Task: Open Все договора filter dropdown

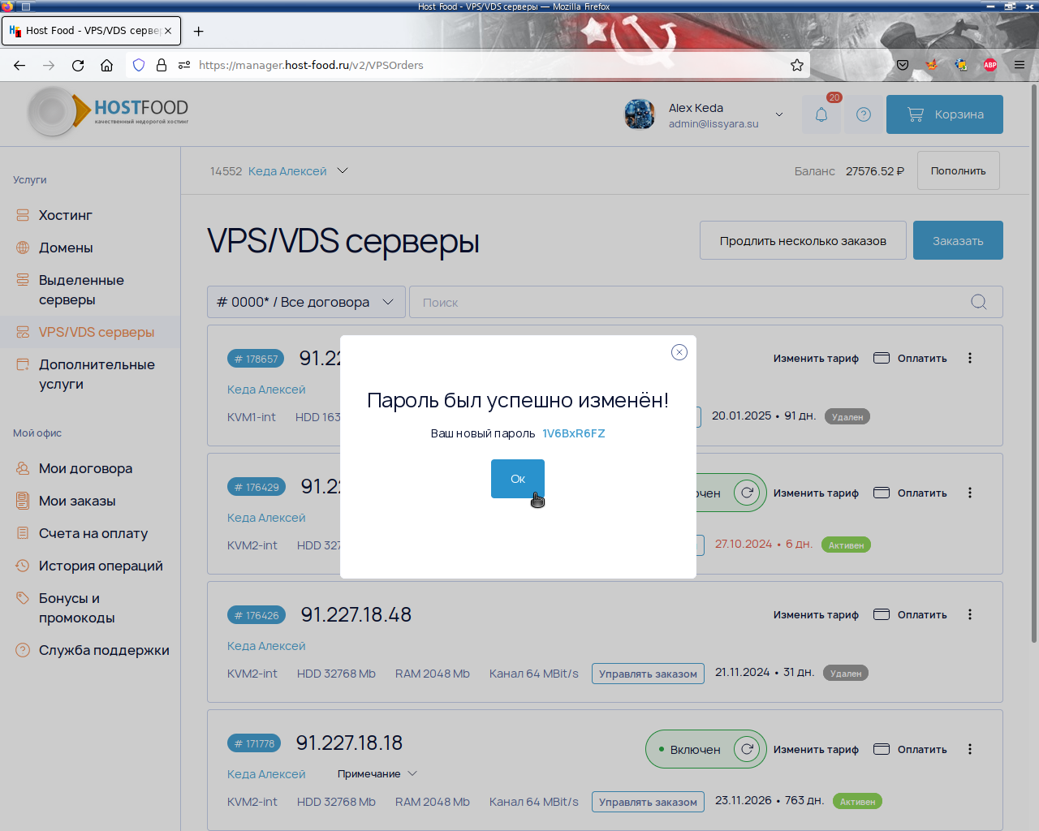Action: tap(306, 302)
